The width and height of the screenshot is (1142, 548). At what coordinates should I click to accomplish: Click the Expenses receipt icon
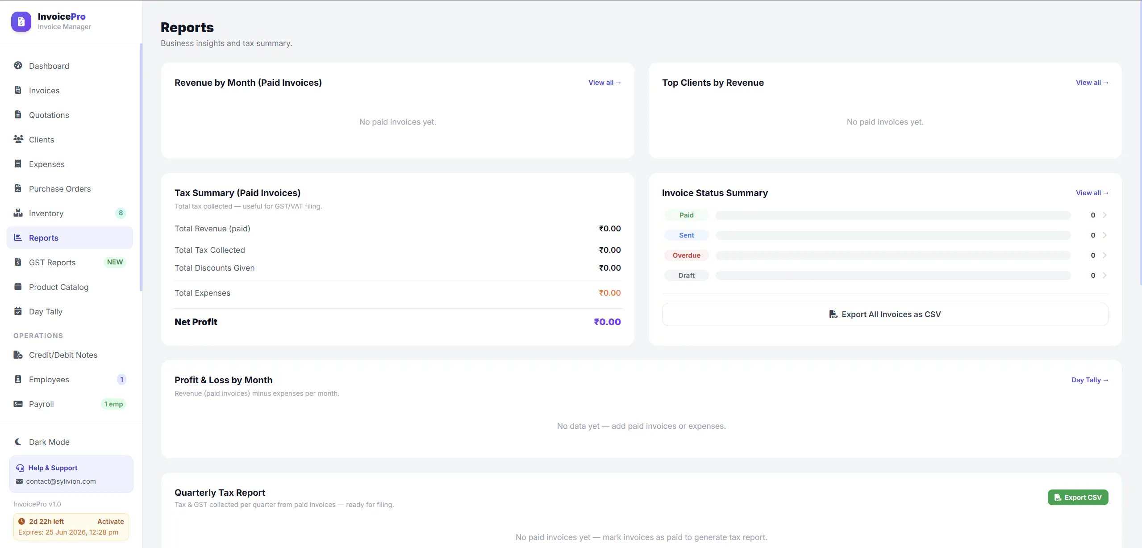click(18, 164)
